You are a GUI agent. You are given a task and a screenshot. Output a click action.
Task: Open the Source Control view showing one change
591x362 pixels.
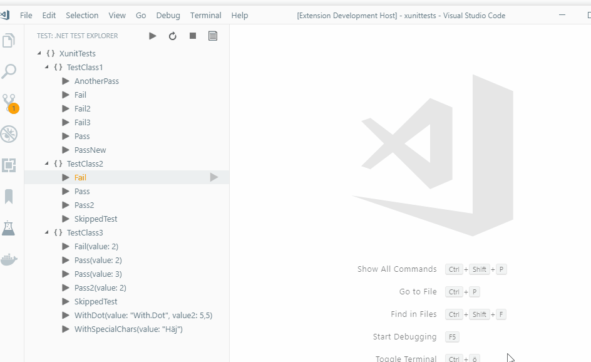9,103
